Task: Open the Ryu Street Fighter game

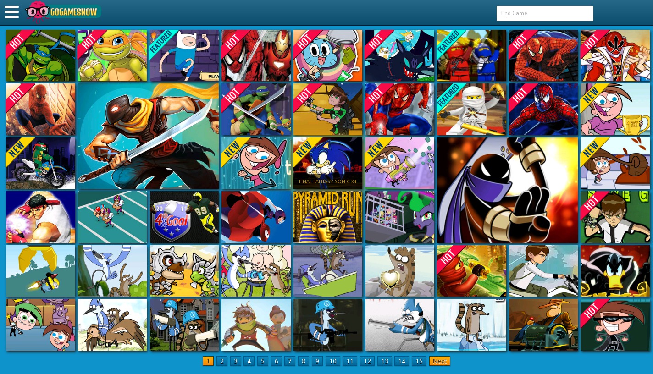Action: (x=40, y=217)
